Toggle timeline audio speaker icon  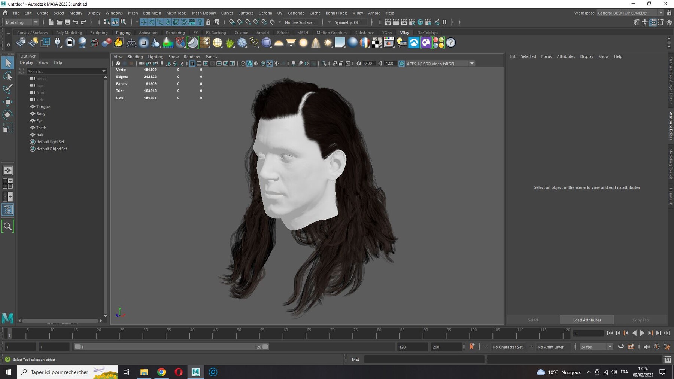pos(646,347)
